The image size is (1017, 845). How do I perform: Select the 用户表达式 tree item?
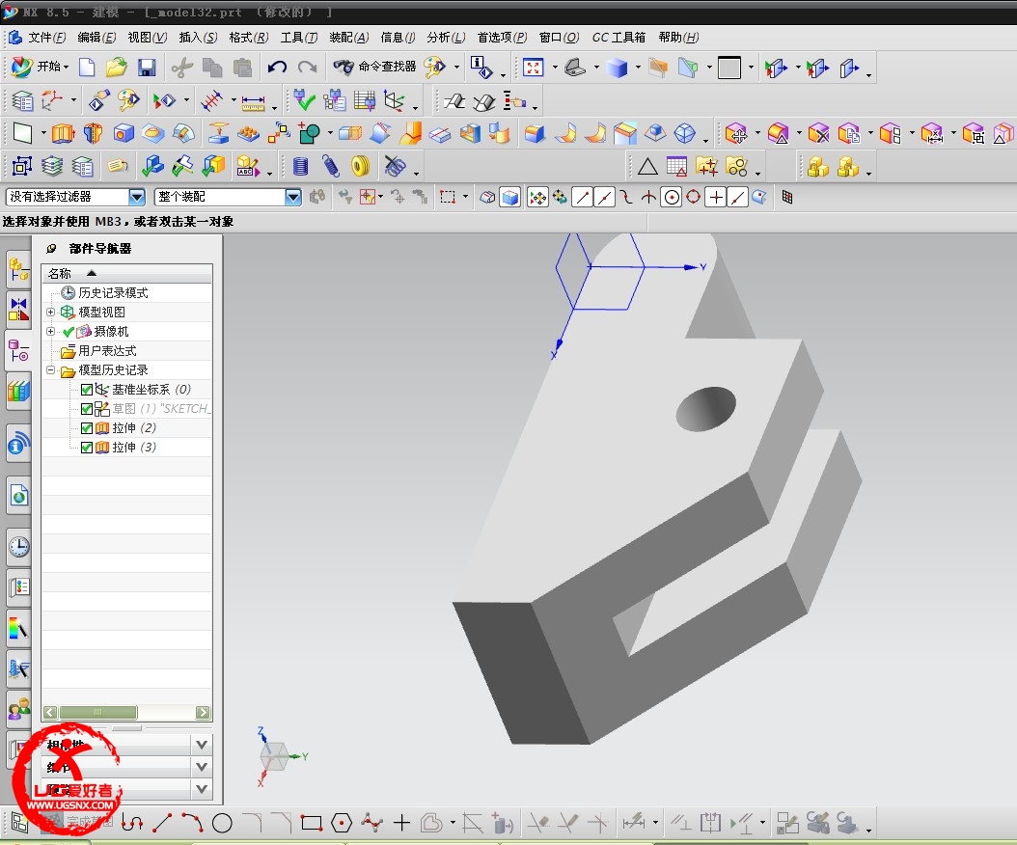tap(107, 351)
